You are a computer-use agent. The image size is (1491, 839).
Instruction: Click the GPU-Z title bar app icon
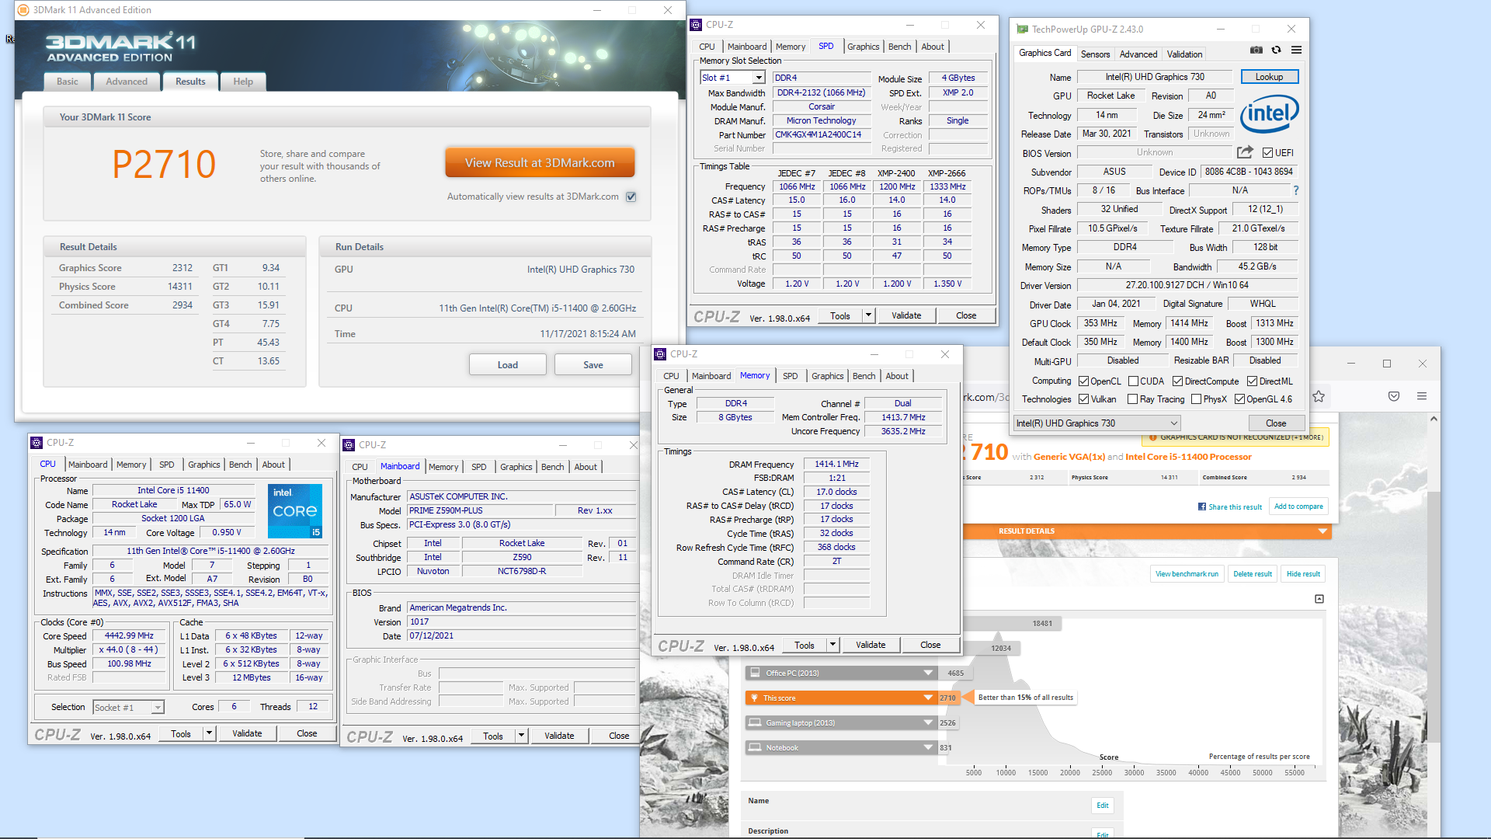(1023, 30)
